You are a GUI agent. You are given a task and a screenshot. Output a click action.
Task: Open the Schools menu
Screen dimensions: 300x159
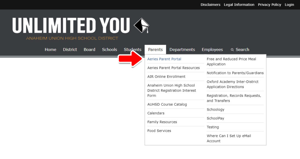point(110,50)
